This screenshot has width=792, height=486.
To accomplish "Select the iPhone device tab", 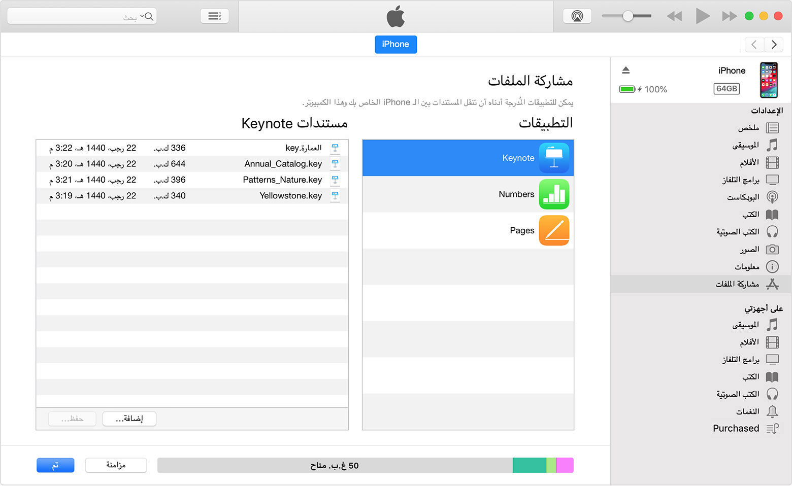I will click(x=395, y=44).
